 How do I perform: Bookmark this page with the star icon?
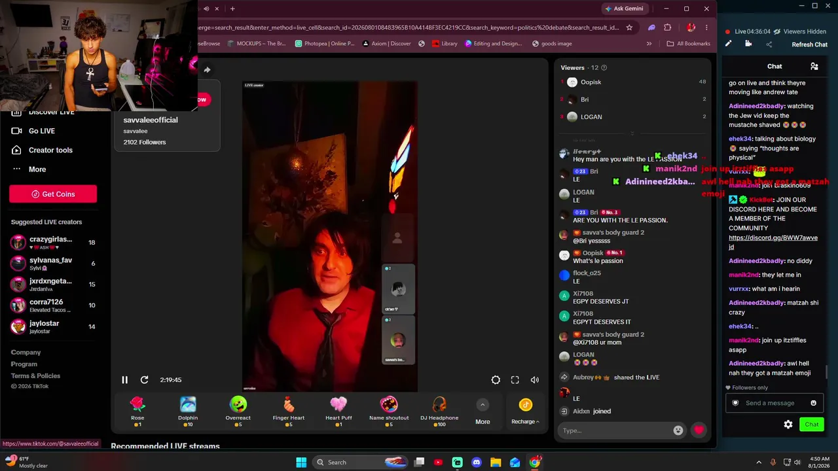(629, 27)
